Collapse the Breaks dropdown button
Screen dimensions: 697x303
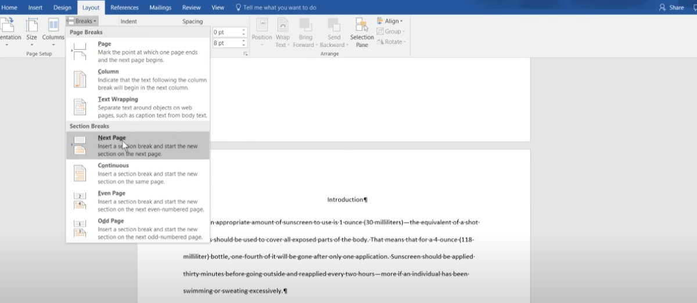[x=82, y=21]
